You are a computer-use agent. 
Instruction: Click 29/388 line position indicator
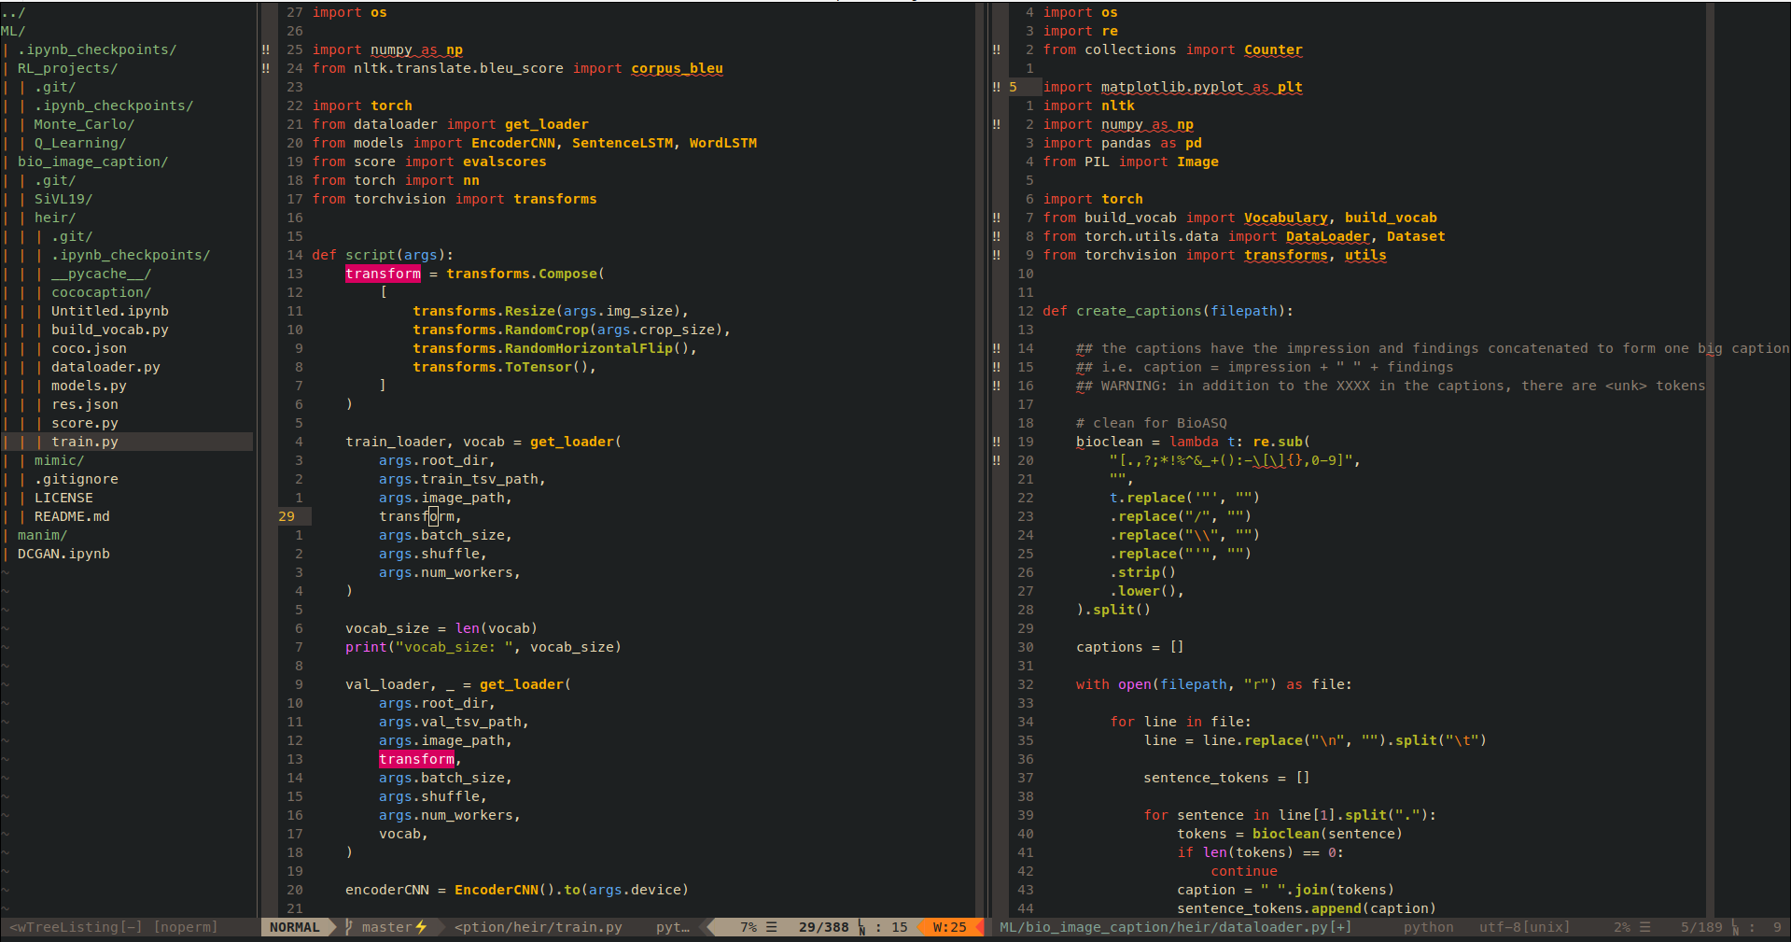tap(823, 927)
